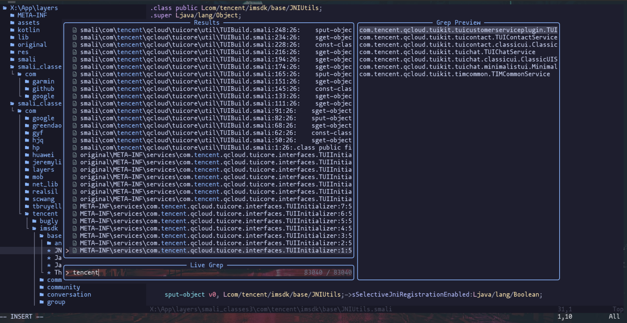The height and width of the screenshot is (323, 627).
Task: Click file icon of TUIBuild.smali:50:26 result
Action: point(74,140)
